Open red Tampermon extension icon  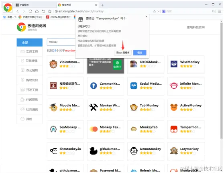(x=174, y=129)
